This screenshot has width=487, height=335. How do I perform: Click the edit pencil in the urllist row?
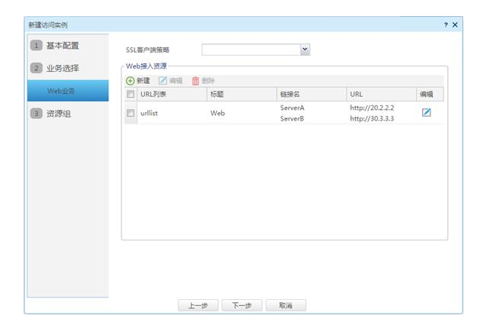click(427, 112)
